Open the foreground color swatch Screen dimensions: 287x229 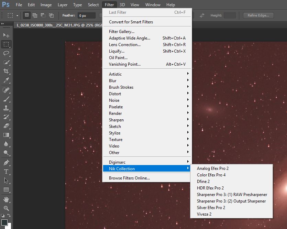[x=4, y=222]
